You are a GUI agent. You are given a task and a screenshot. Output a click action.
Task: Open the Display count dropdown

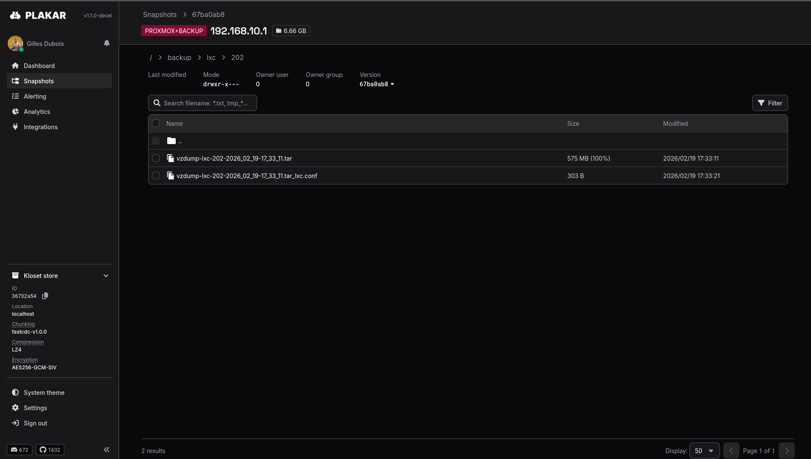tap(704, 450)
